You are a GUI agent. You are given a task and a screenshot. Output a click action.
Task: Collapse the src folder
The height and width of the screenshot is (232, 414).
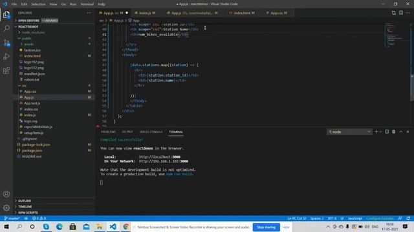24,86
